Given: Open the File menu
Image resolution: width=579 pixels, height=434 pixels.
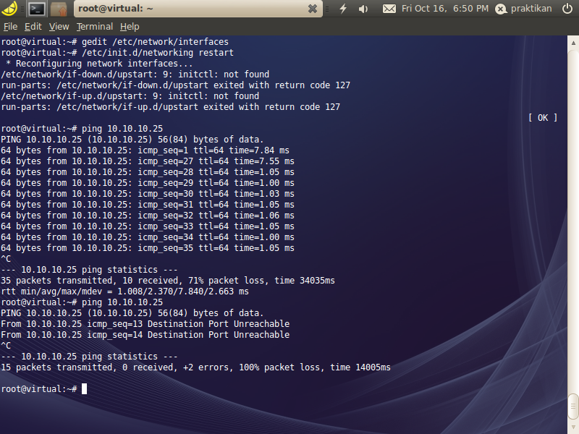Looking at the screenshot, I should [x=12, y=26].
